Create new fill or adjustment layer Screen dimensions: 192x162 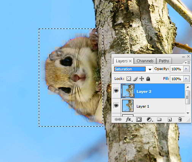pos(149,119)
